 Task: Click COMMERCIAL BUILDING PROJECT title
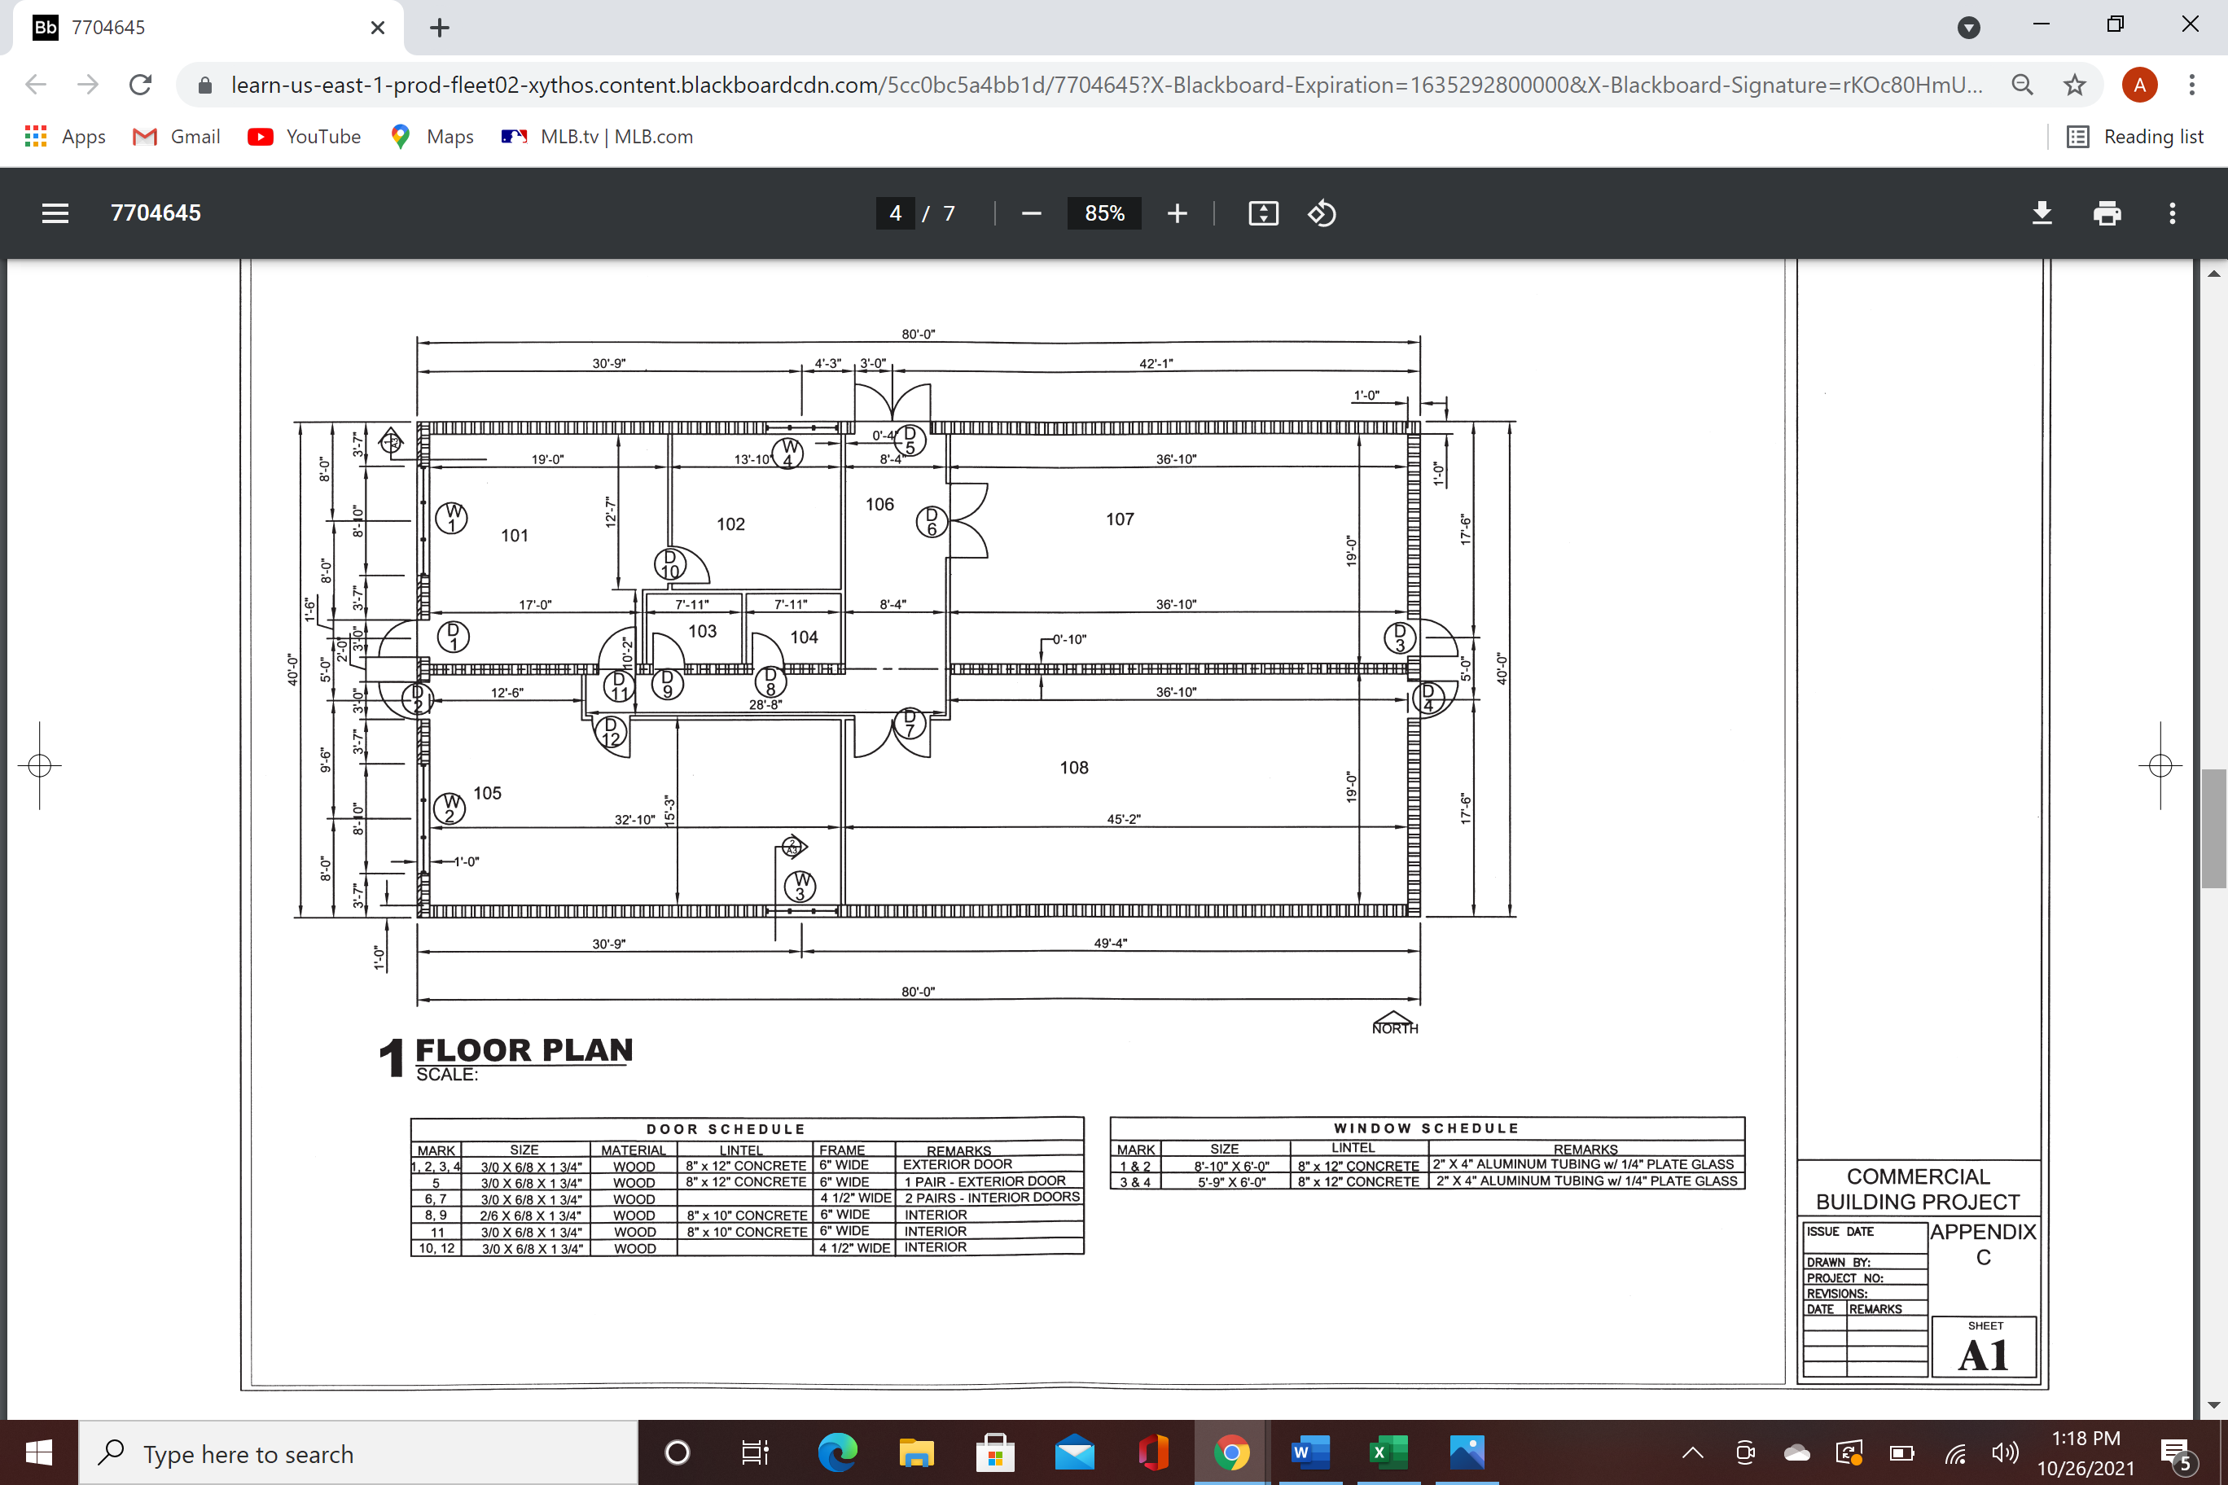pos(1919,1189)
